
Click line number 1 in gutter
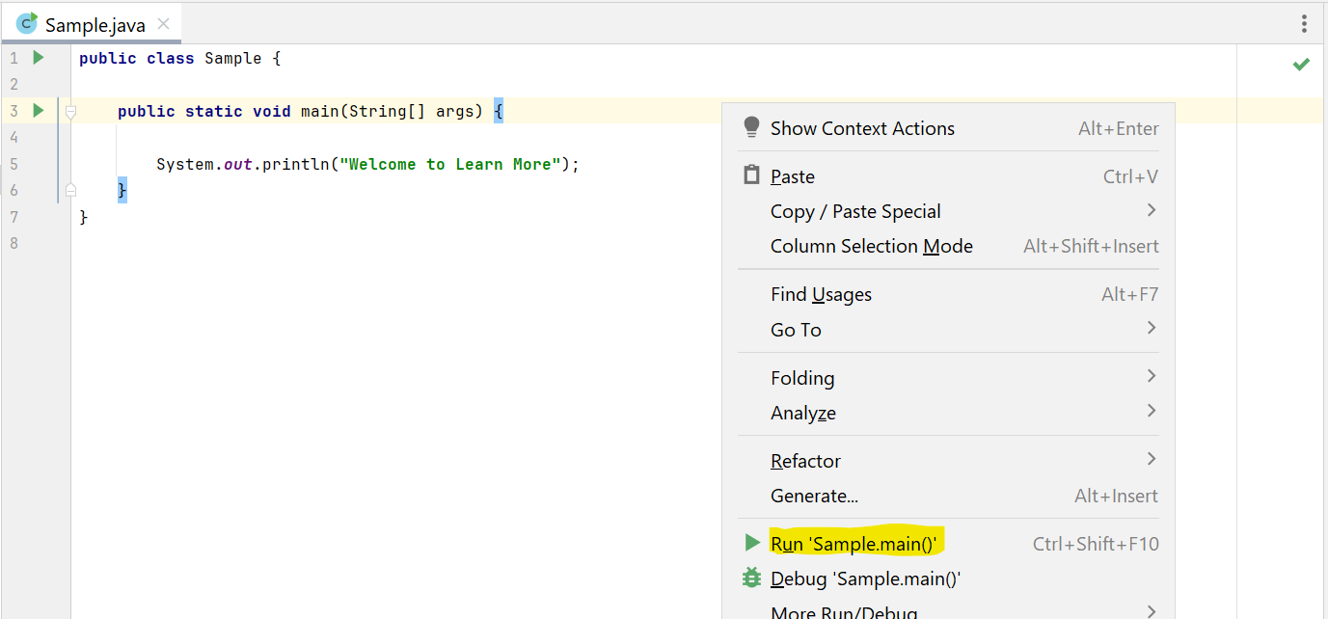click(14, 59)
